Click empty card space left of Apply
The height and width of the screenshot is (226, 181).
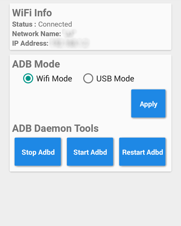70,103
